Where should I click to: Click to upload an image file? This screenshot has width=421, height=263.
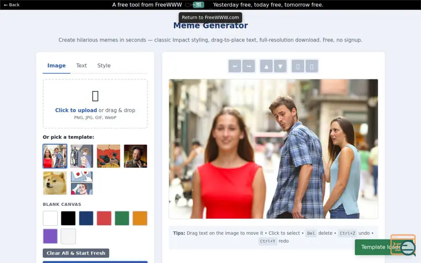[x=95, y=104]
